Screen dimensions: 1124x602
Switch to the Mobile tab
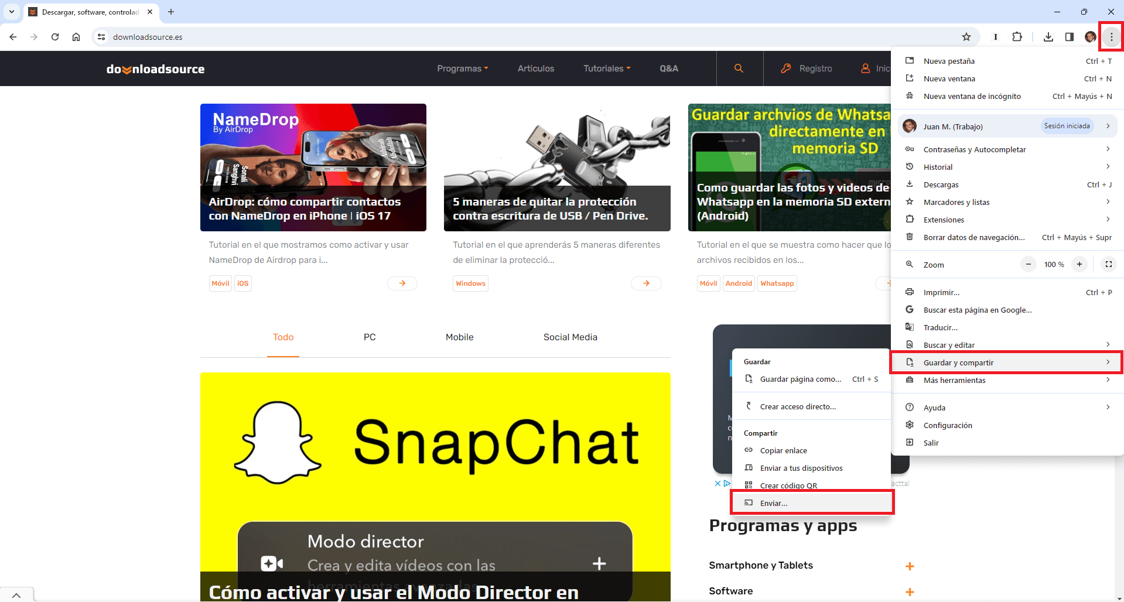pos(460,337)
